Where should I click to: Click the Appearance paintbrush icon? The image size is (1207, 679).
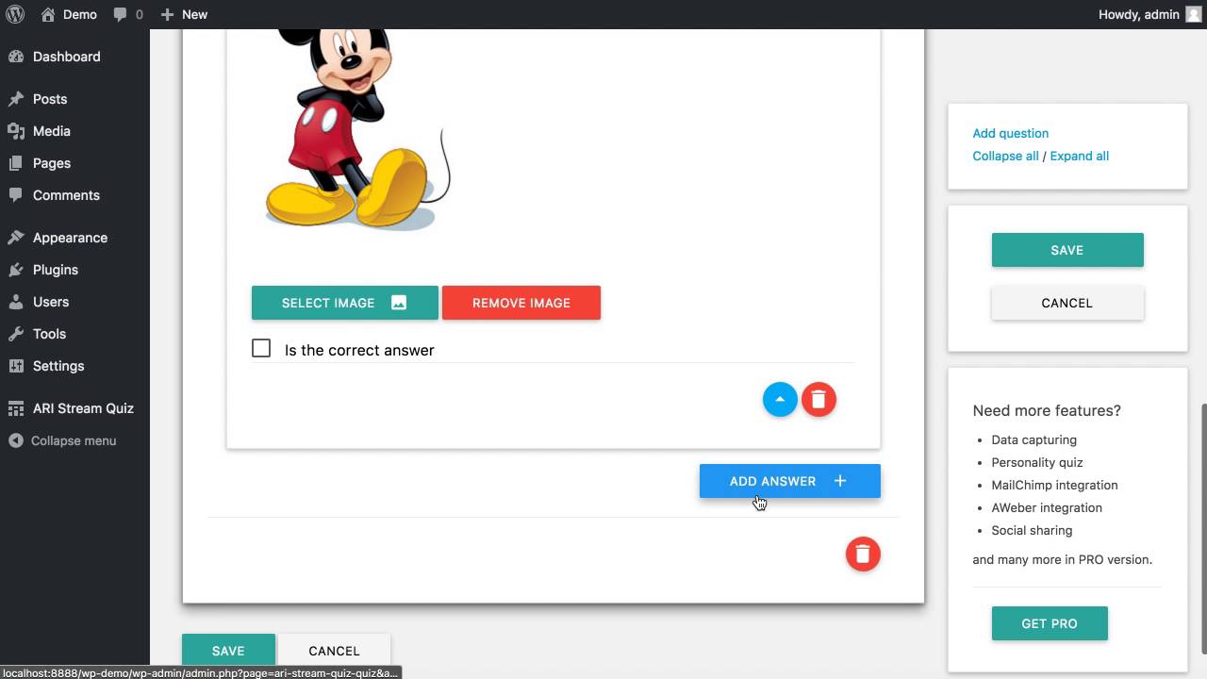click(x=16, y=238)
